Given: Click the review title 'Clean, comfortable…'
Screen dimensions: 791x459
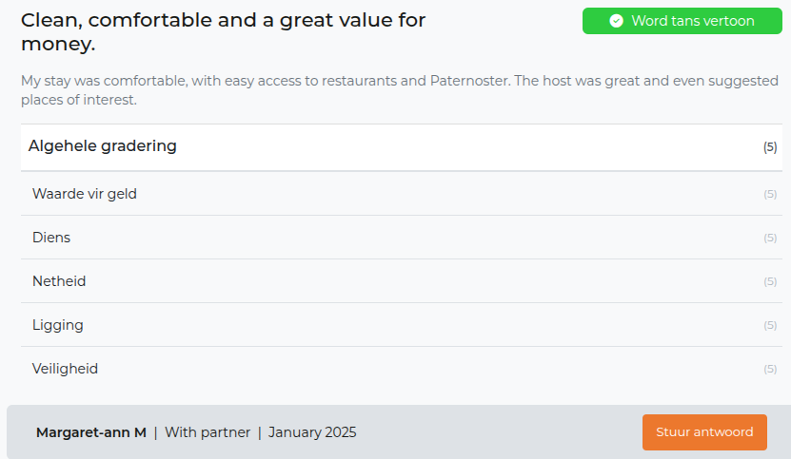Looking at the screenshot, I should (223, 31).
